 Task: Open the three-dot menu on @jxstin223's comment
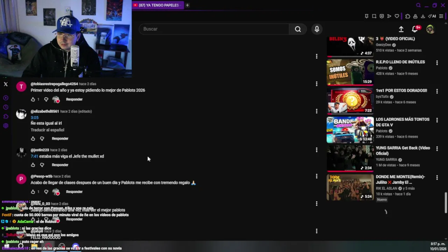point(316,150)
